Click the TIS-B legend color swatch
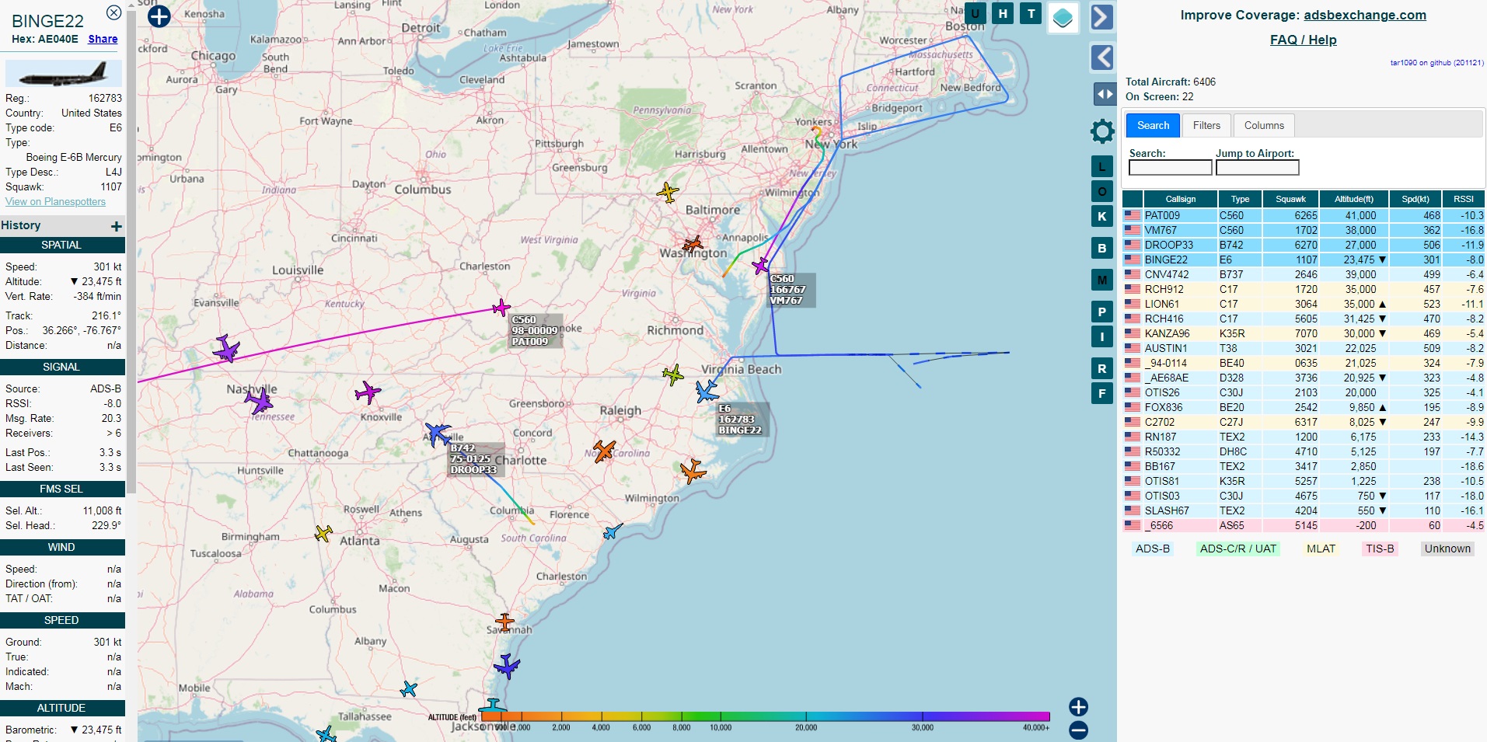The width and height of the screenshot is (1487, 742). (1380, 549)
